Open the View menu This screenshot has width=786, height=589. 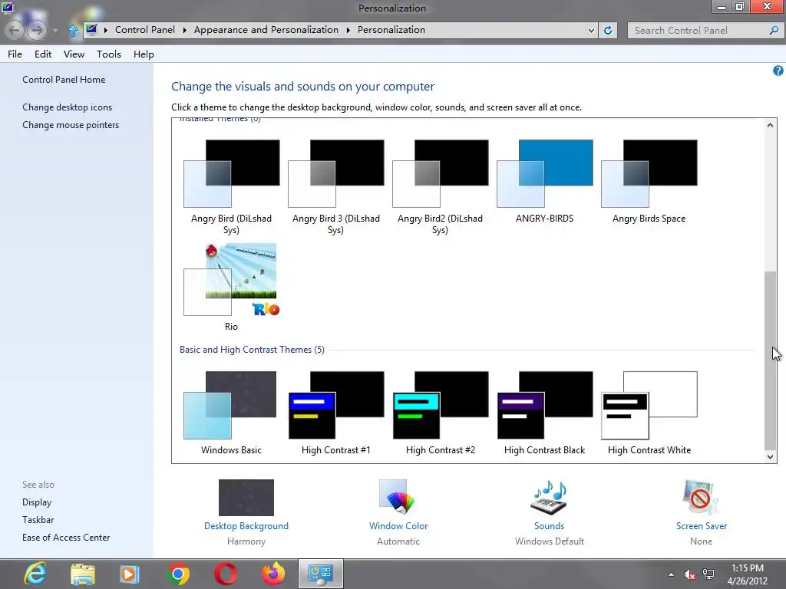click(74, 54)
